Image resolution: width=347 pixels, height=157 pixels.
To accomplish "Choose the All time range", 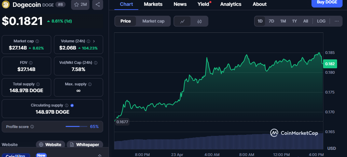I will [x=306, y=21].
